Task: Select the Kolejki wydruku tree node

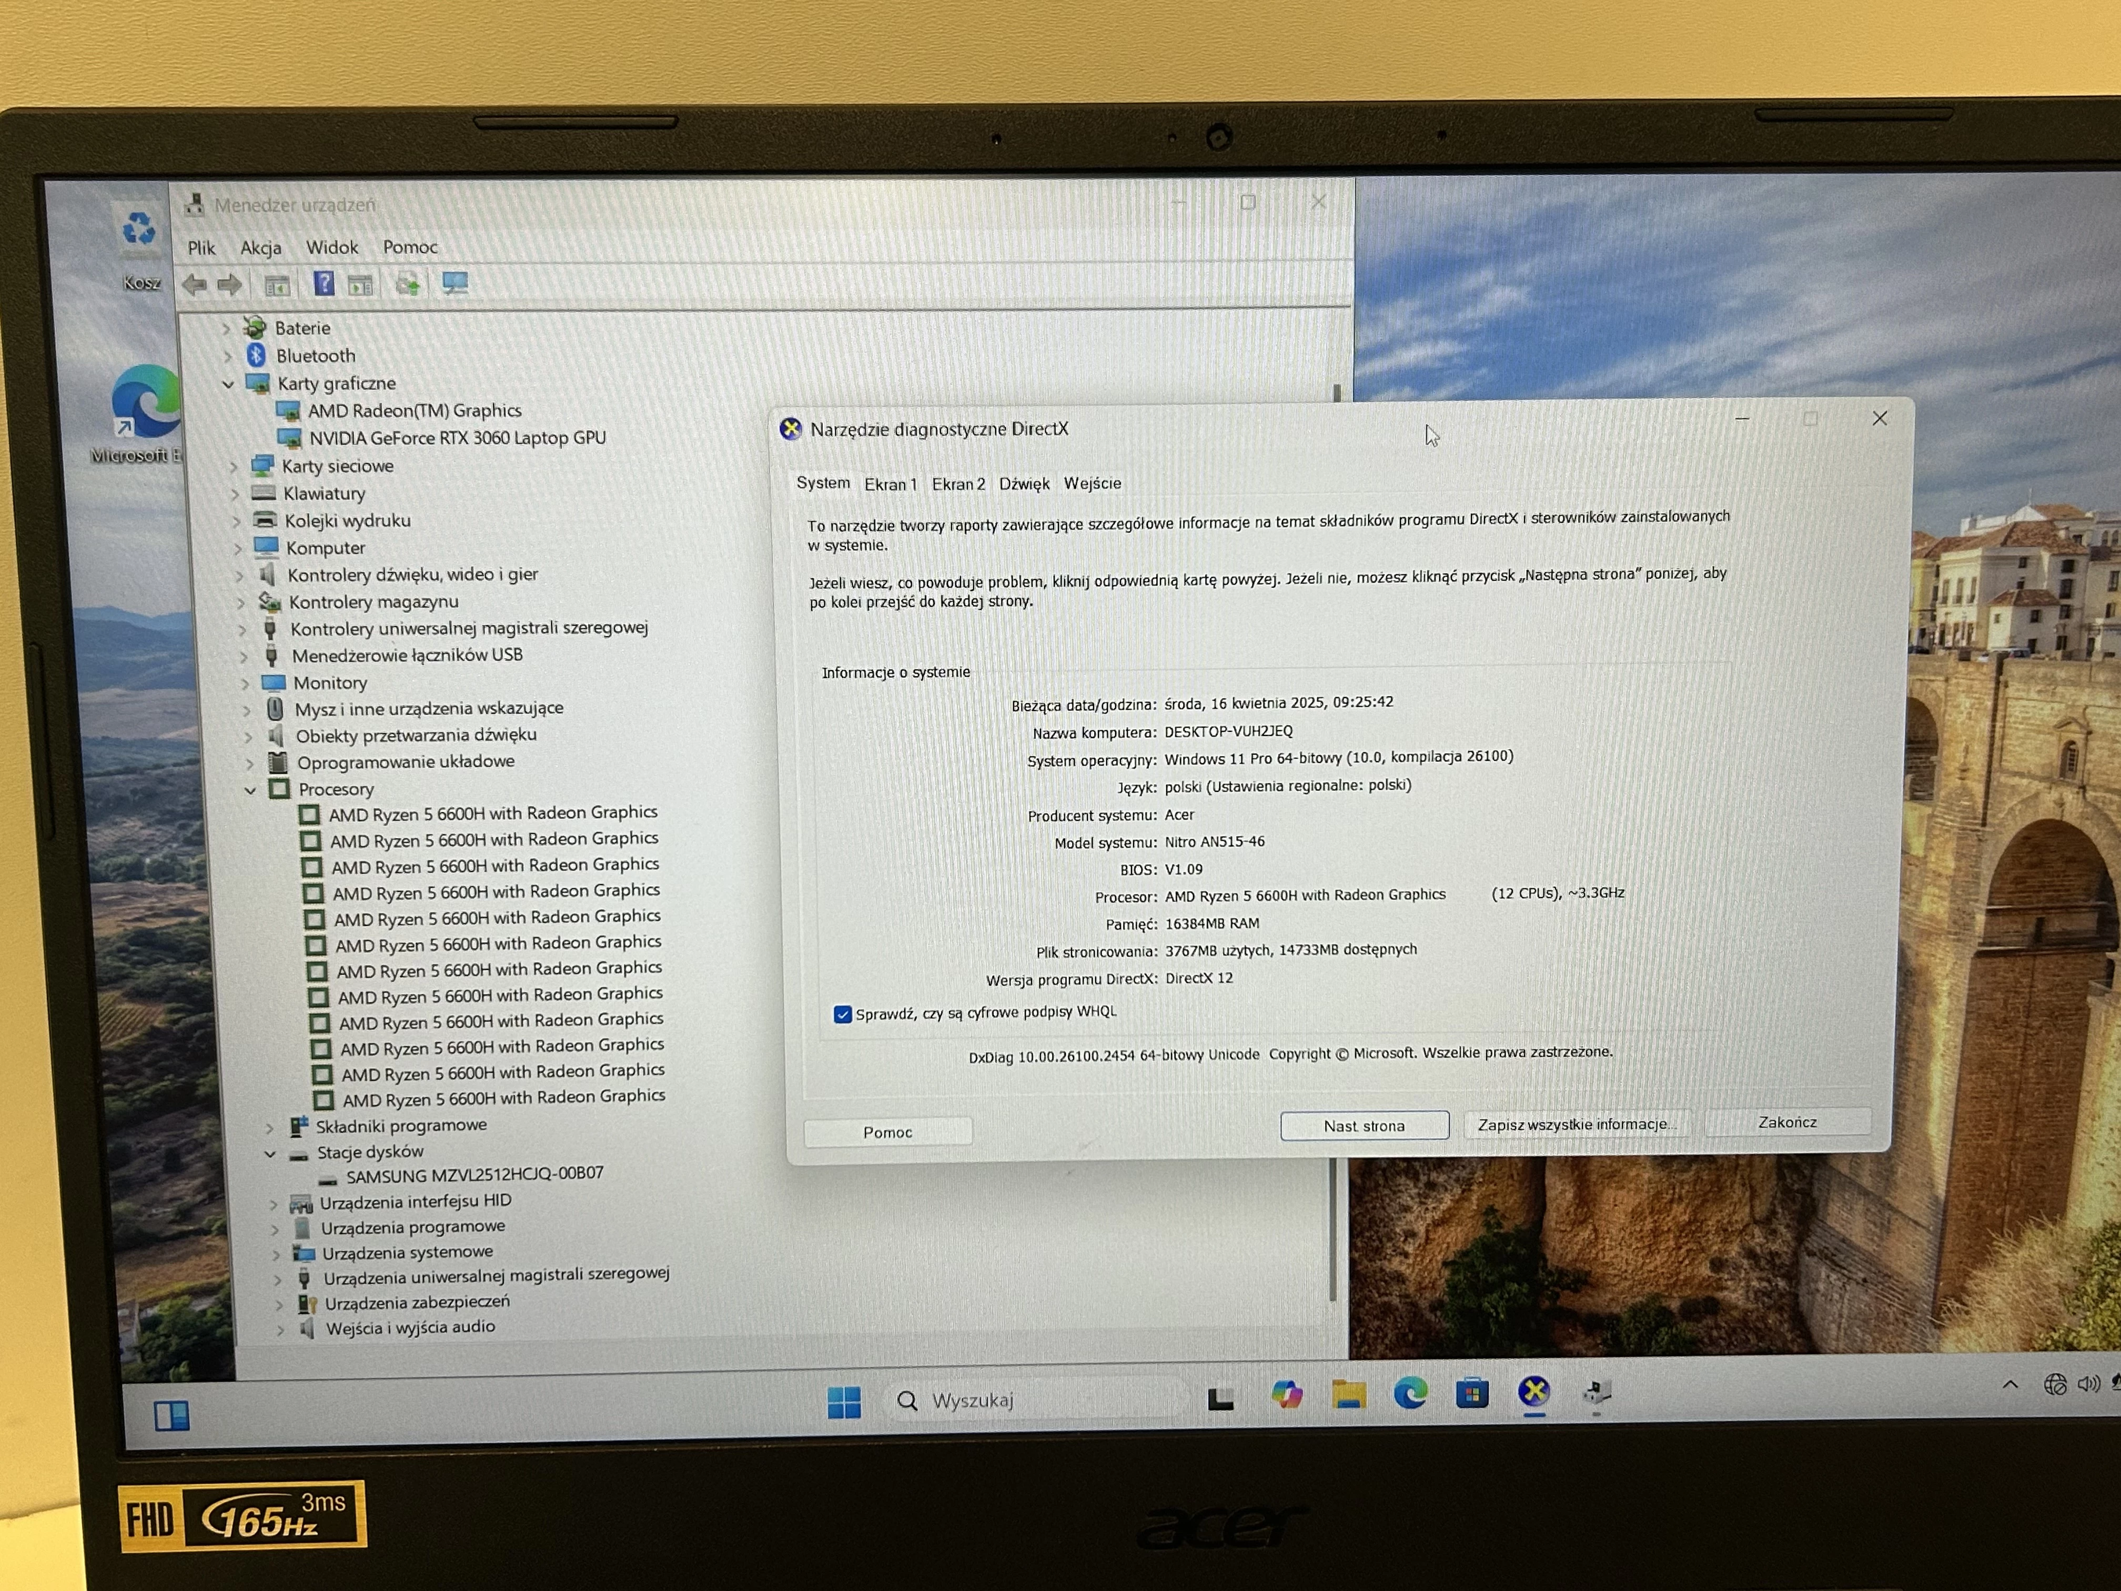Action: tap(331, 521)
